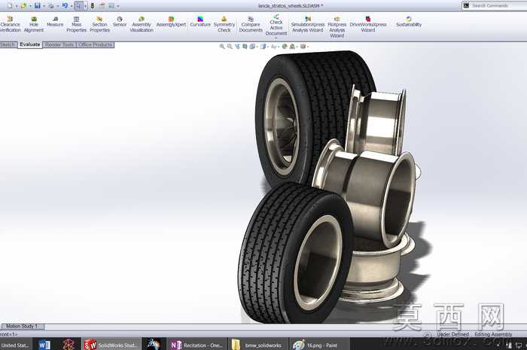Launch Assembly Visualization
Viewport: 527px width, 350px height.
click(142, 25)
